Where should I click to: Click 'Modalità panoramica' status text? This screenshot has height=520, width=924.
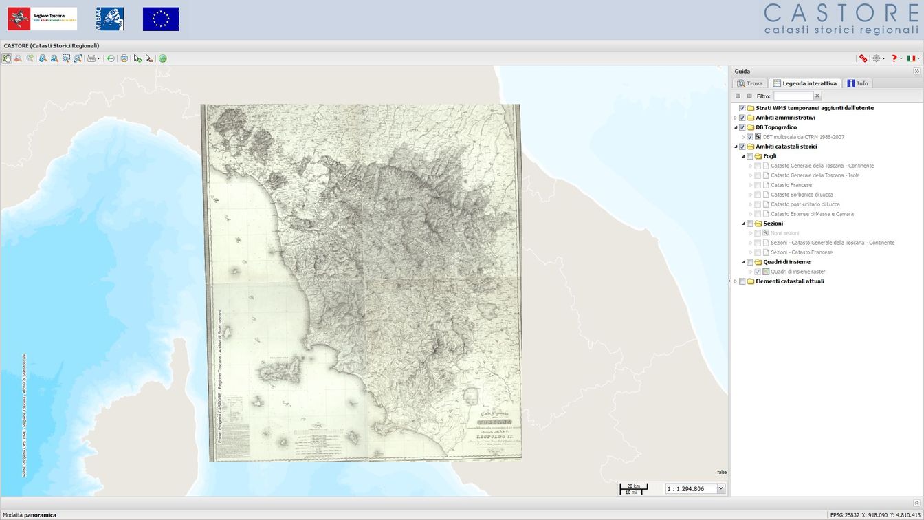coord(30,514)
